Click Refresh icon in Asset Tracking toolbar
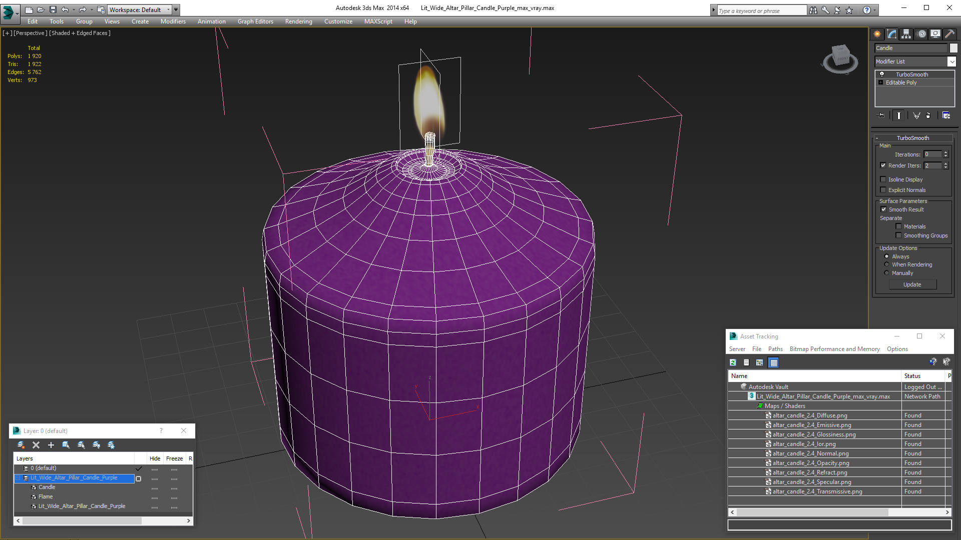Screen dimensions: 961x540 point(733,362)
